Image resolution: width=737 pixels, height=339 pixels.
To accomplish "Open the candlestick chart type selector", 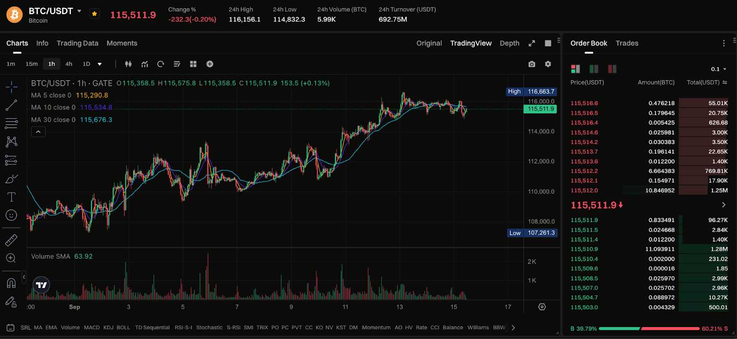I will pos(129,64).
